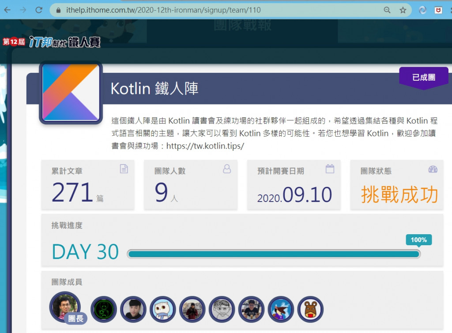The height and width of the screenshot is (333, 452).
Task: Click the 已成團 status badge
Action: click(424, 78)
